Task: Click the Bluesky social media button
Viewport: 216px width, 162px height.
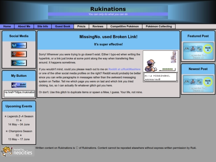Action: click(x=19, y=45)
